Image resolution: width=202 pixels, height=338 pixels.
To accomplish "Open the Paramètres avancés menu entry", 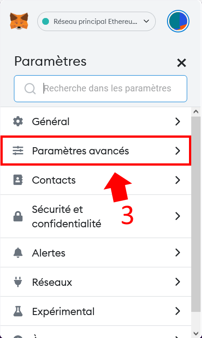I will 96,151.
